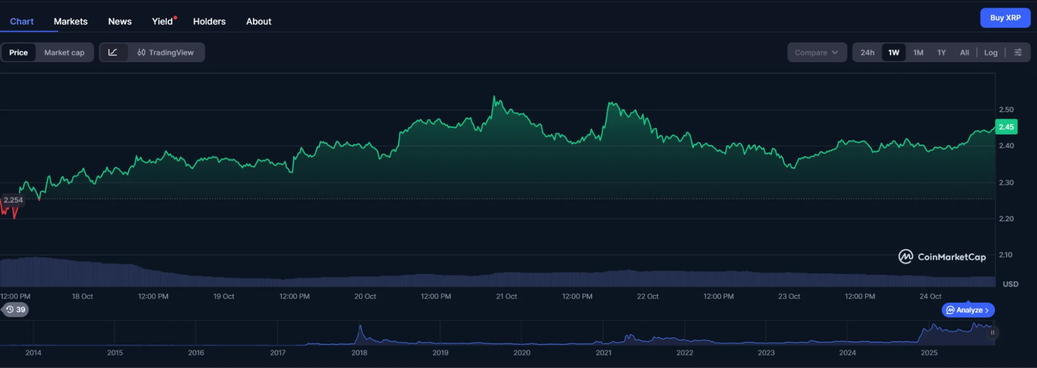
Task: Click the history events badge showing 39
Action: [16, 310]
